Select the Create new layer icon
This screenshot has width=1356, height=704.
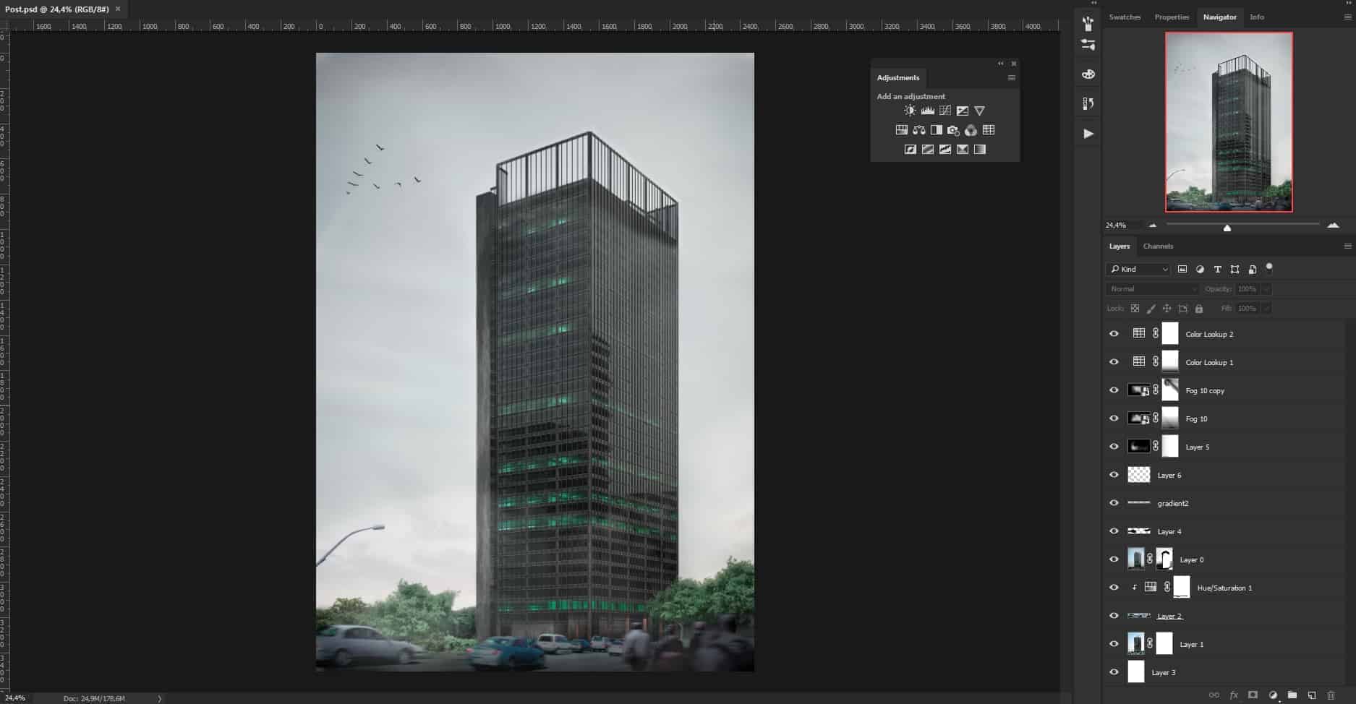coord(1313,695)
